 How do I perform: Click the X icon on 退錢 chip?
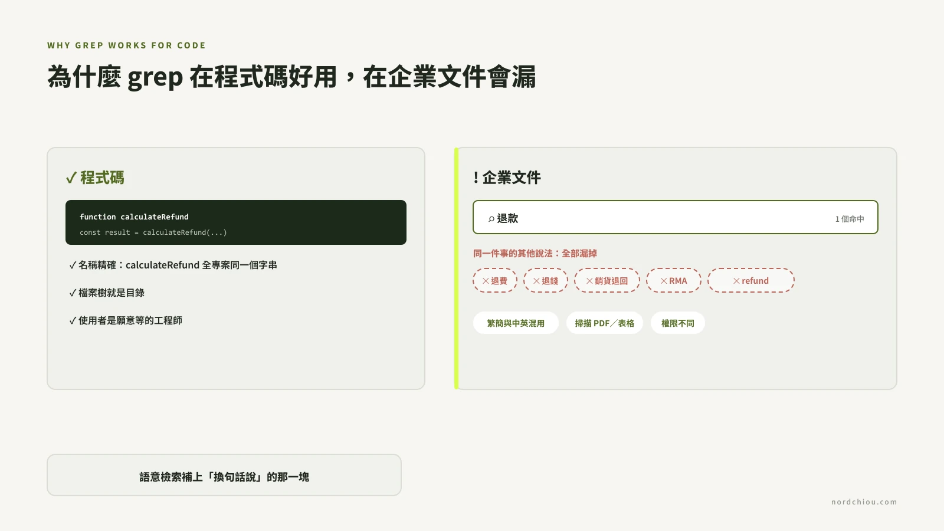536,281
